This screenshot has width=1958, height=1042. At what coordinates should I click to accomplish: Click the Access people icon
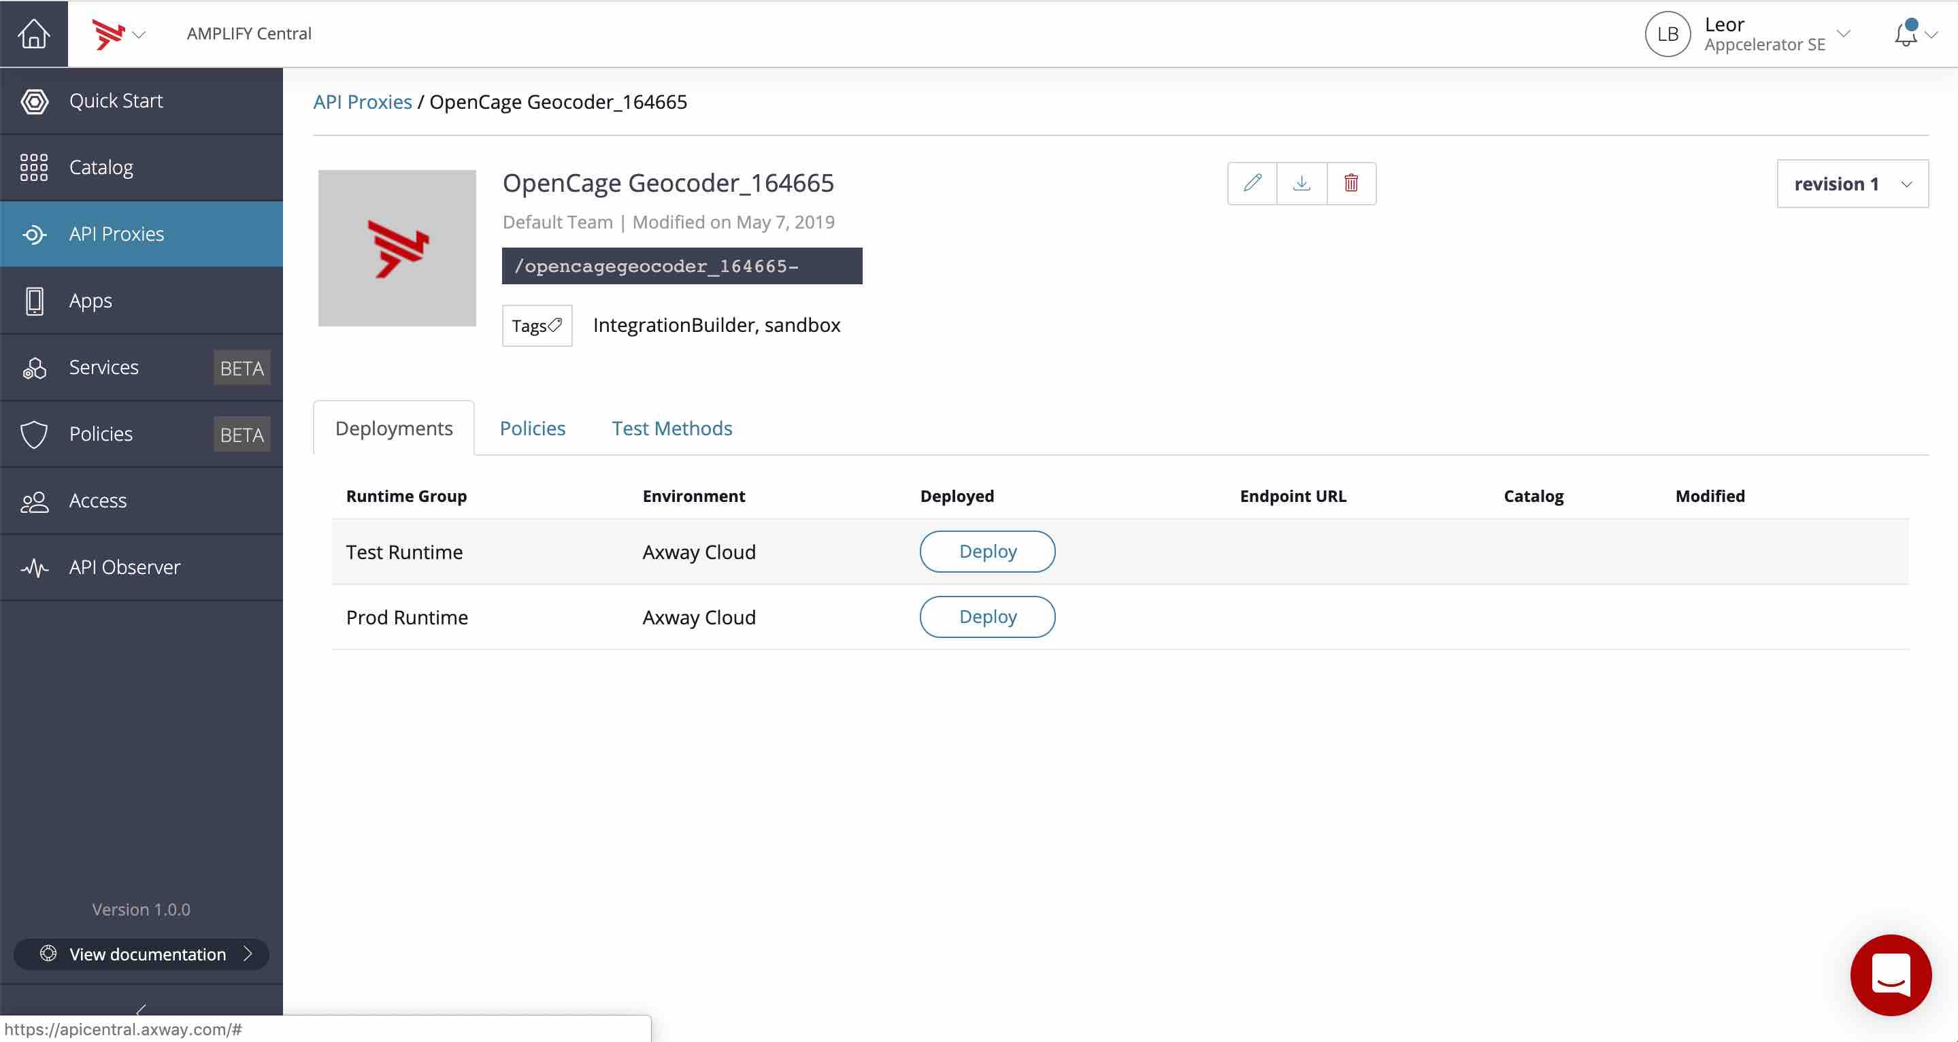[x=34, y=502]
